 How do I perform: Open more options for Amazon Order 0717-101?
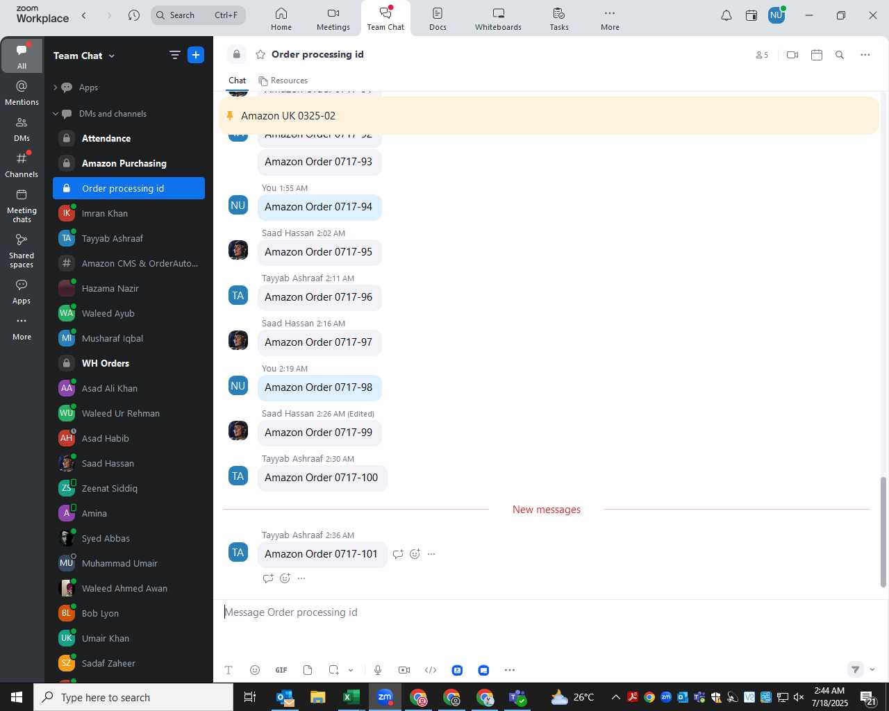click(x=431, y=554)
